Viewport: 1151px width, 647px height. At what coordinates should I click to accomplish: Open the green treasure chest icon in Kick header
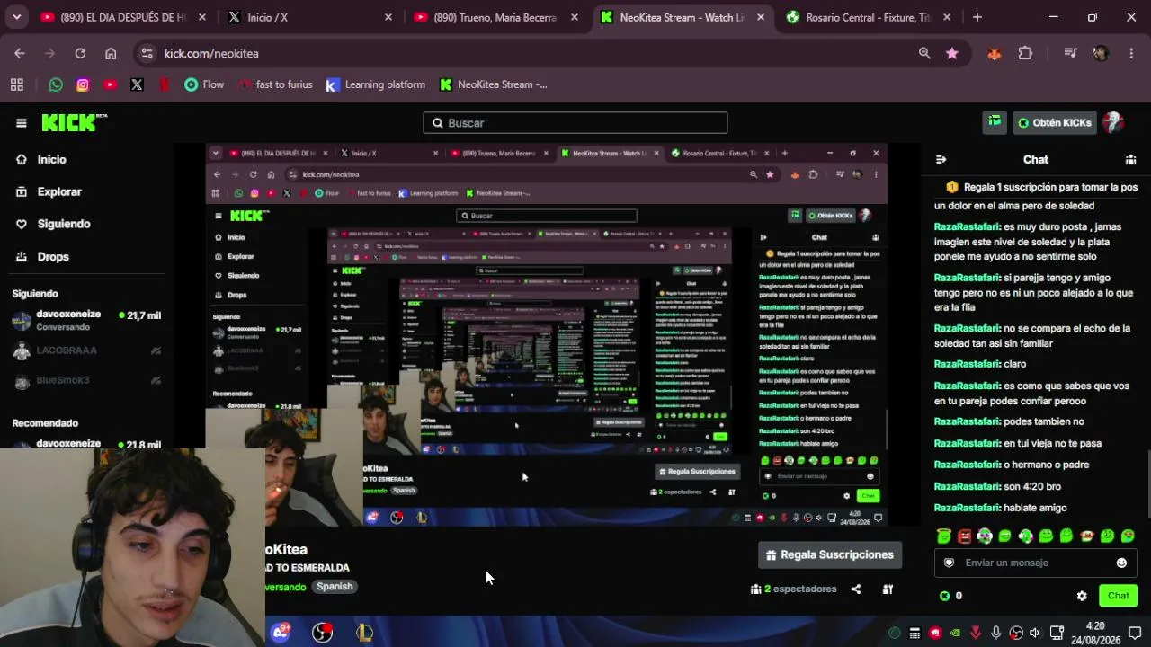click(x=995, y=122)
